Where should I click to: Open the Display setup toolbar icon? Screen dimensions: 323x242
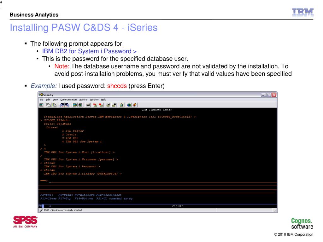pos(75,105)
